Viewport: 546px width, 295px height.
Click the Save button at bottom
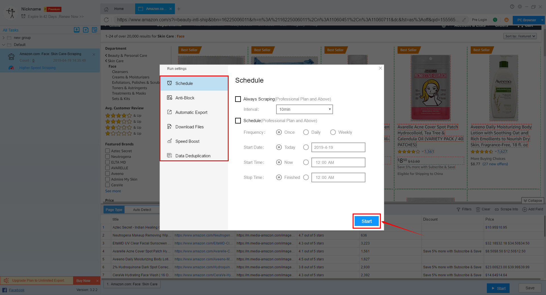pos(530,288)
